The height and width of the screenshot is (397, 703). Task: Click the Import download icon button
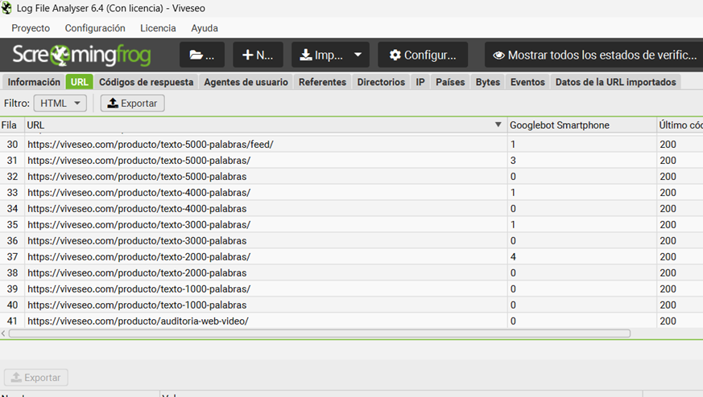coord(322,55)
